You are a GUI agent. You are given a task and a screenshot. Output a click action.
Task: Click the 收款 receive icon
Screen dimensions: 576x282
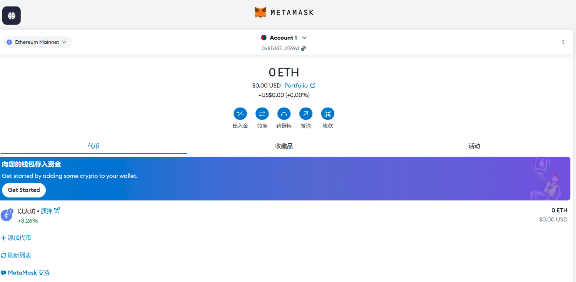coord(328,114)
